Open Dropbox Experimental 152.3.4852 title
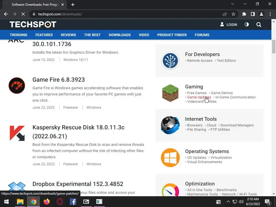The image size is (276, 207). pyautogui.click(x=78, y=184)
